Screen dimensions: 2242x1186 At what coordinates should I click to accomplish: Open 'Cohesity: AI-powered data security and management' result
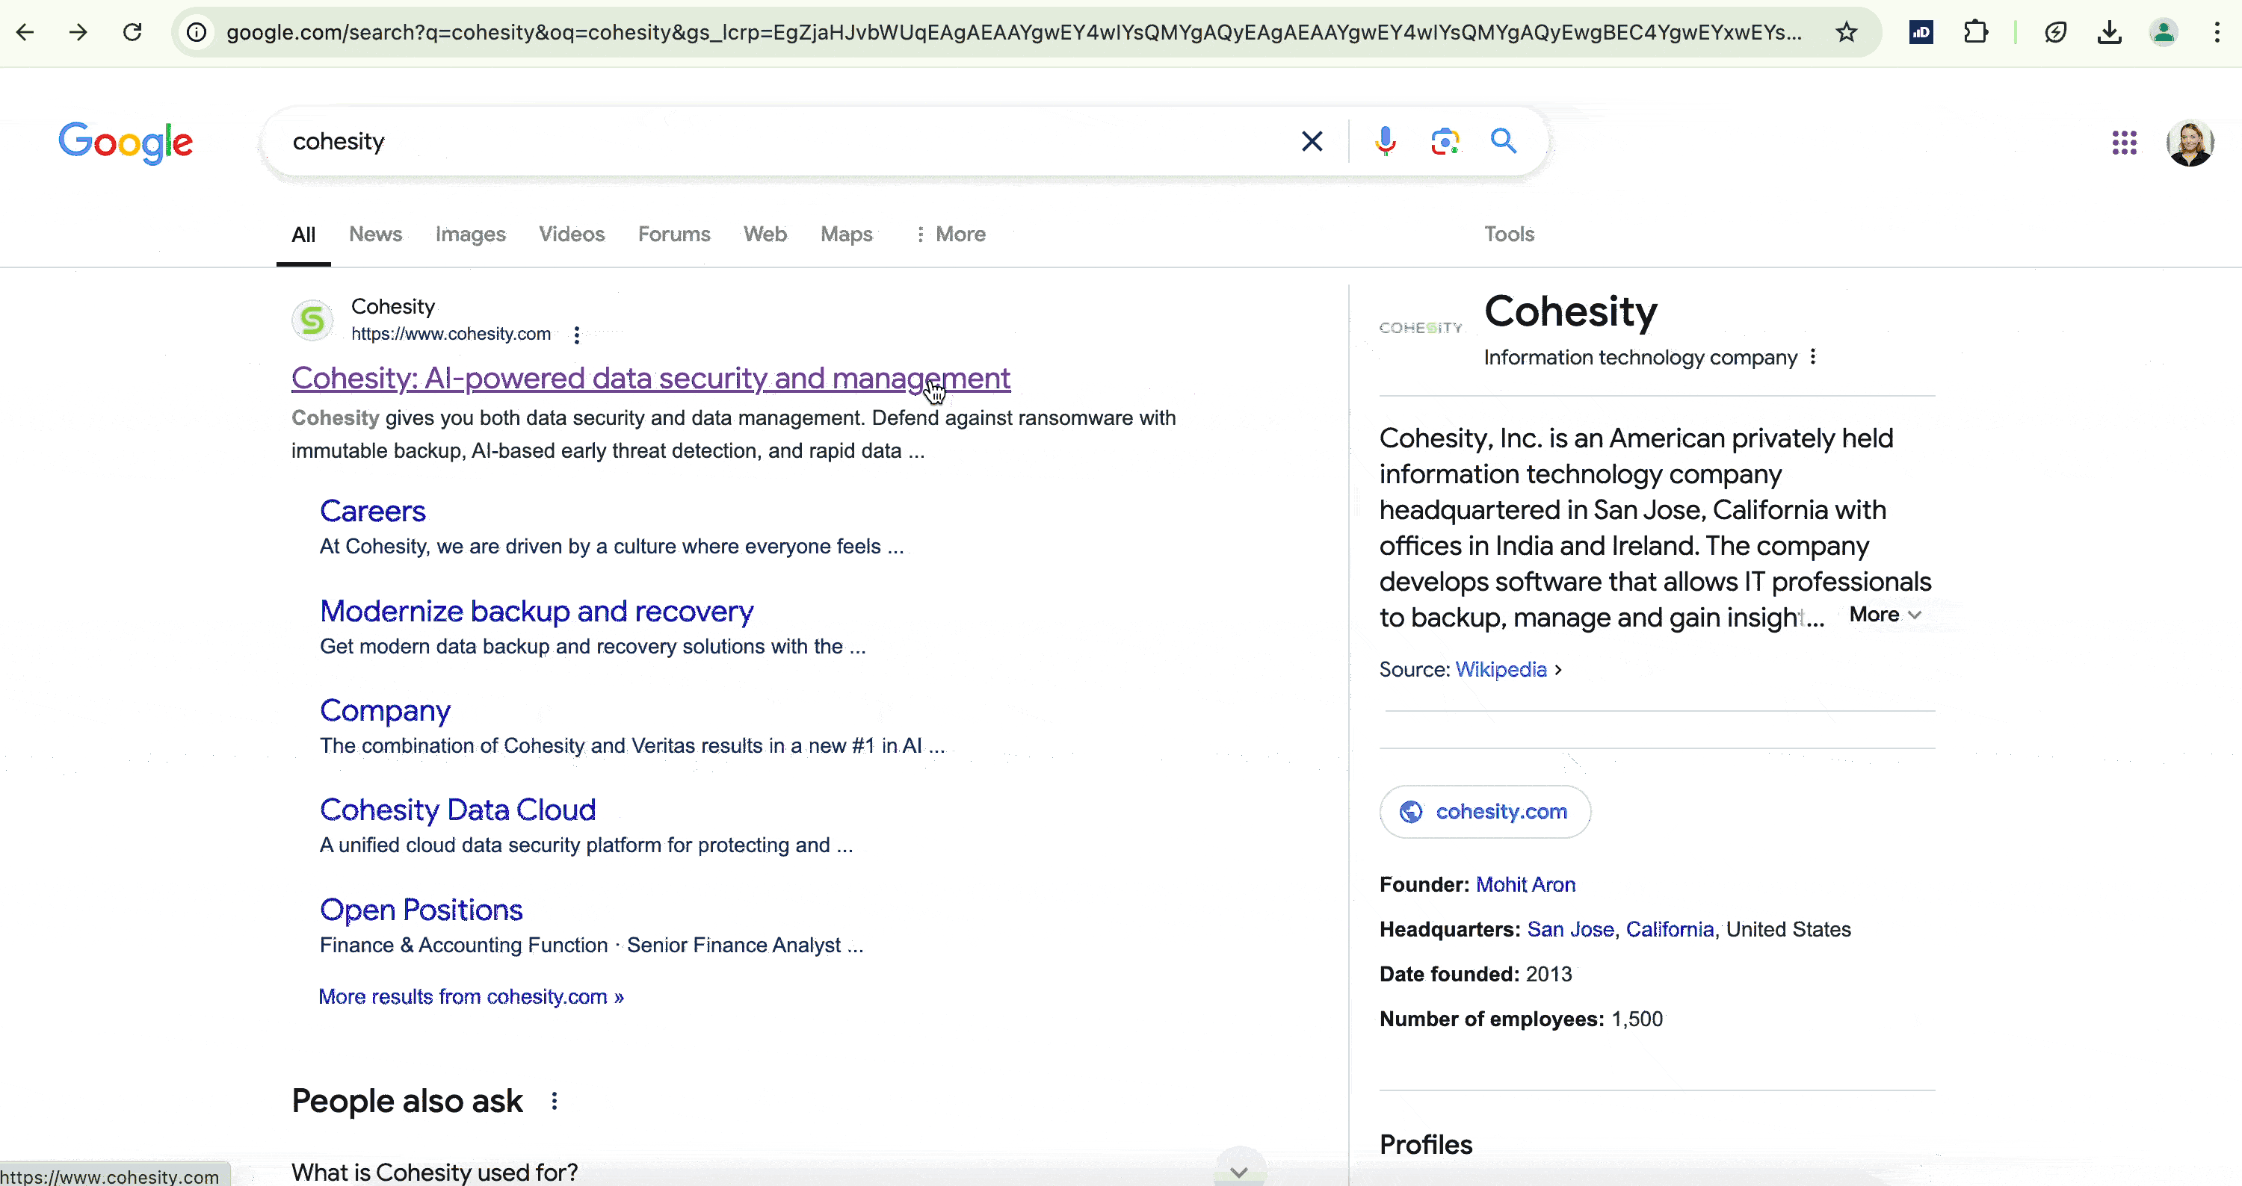pos(650,378)
